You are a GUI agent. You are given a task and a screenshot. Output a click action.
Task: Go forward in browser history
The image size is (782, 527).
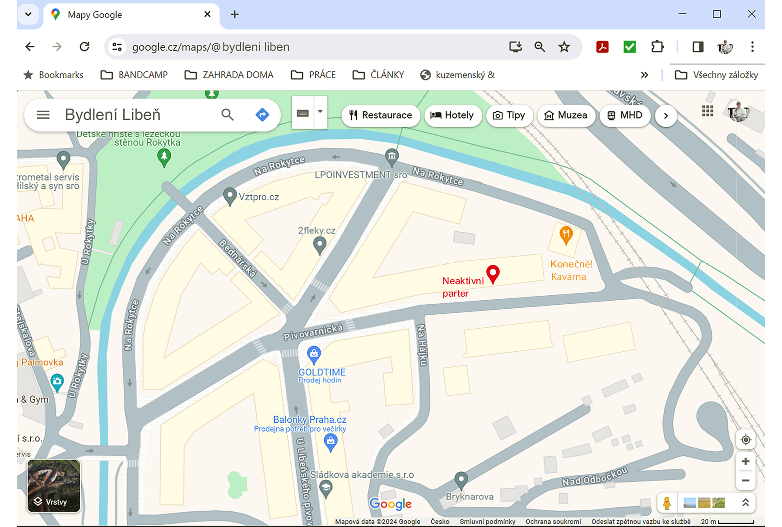click(x=57, y=47)
